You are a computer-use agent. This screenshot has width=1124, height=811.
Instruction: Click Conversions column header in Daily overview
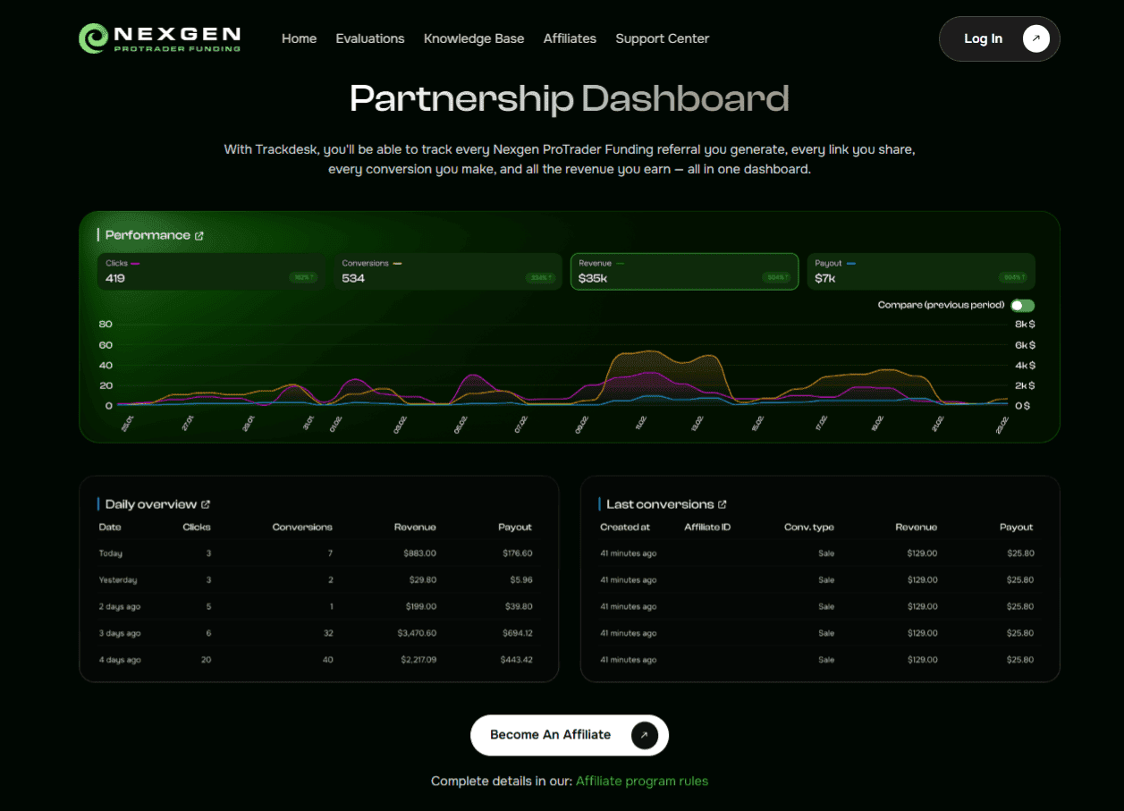coord(302,527)
